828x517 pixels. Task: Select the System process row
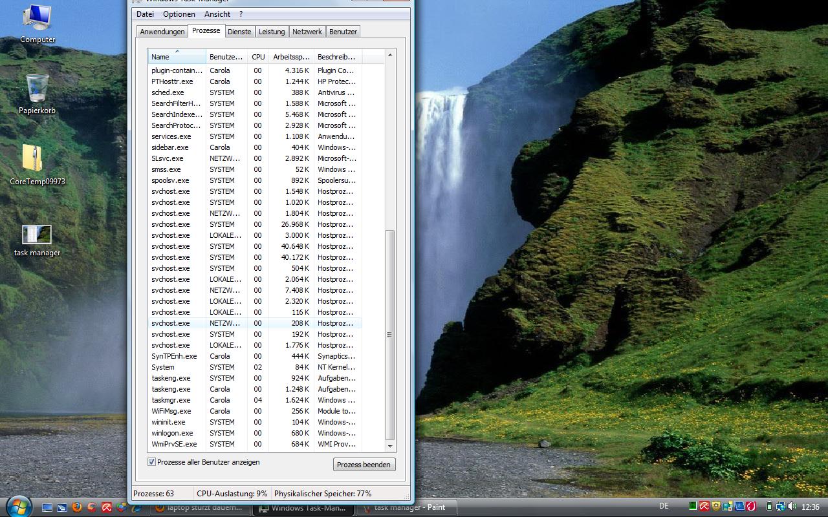click(254, 367)
